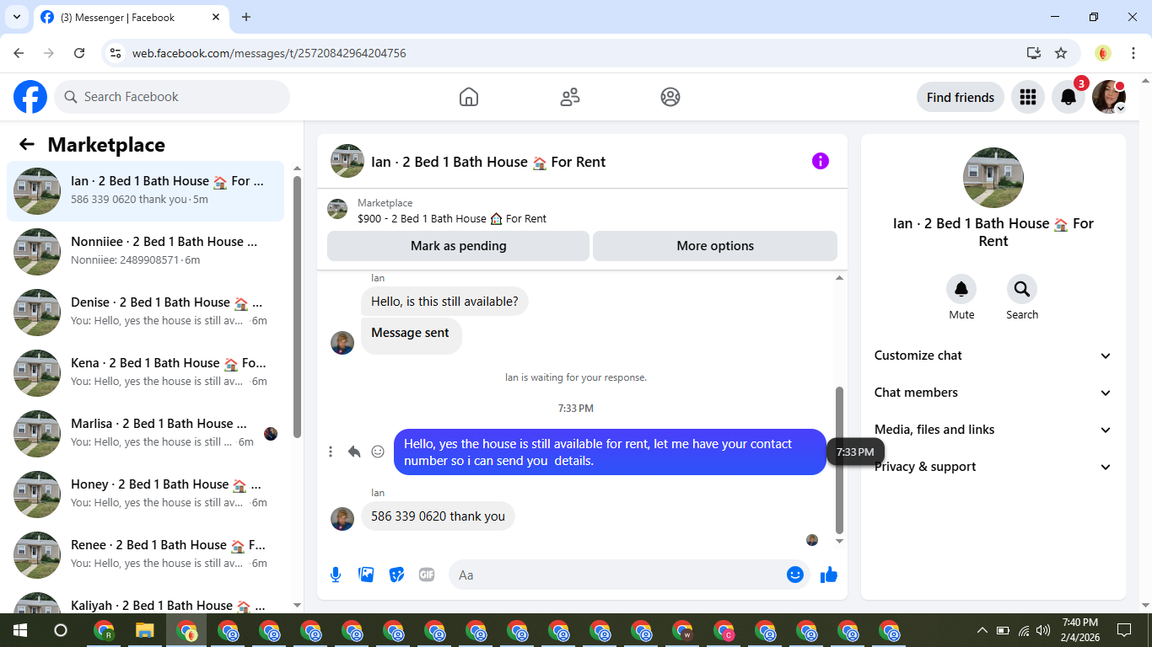Click the house photo in right panel
Screen dimensions: 1152x647
pyautogui.click(x=993, y=178)
